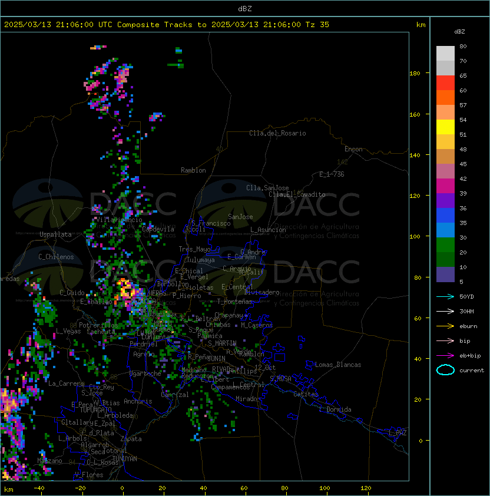Click the 'Ugarteche' map label

tap(145, 373)
